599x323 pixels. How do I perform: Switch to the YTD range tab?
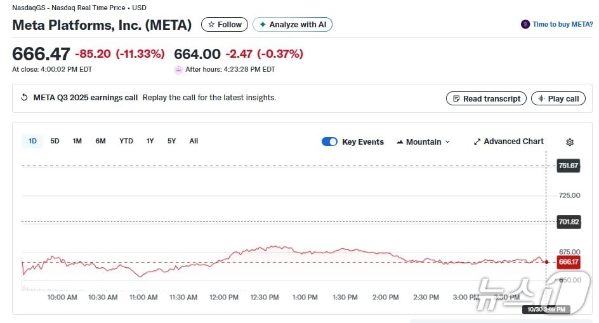(x=126, y=141)
